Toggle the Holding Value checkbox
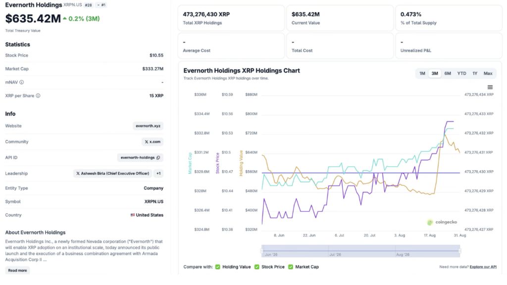The image size is (507, 285). (218, 267)
